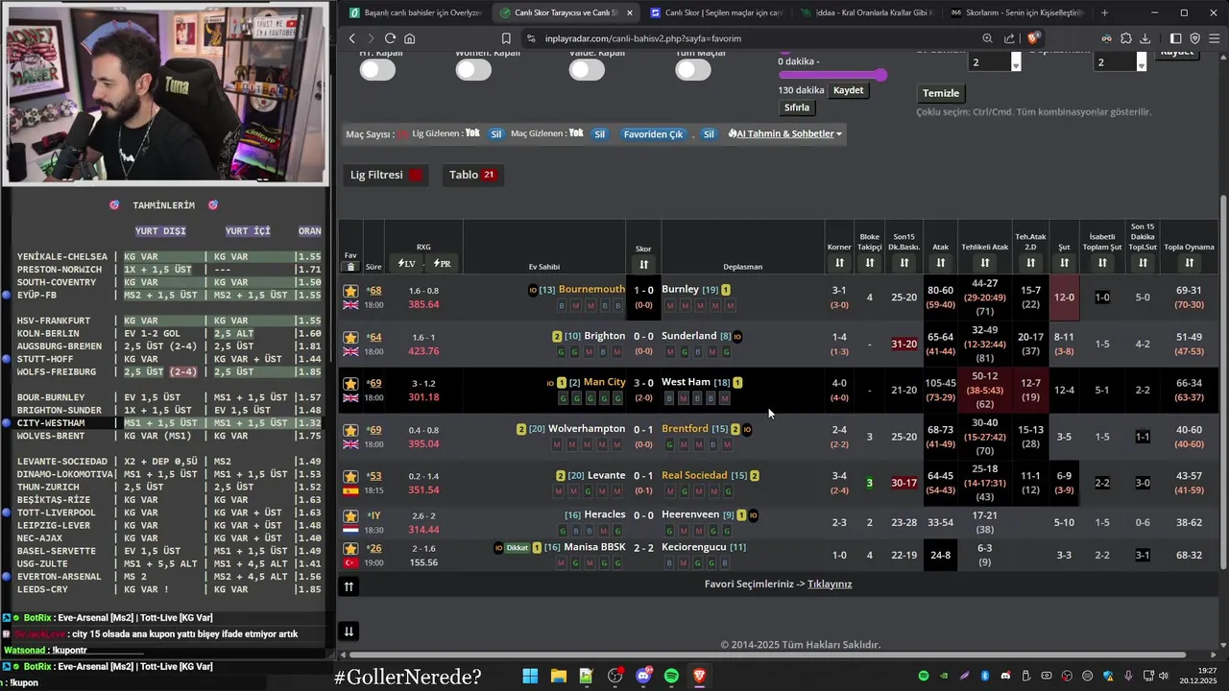The height and width of the screenshot is (691, 1229).
Task: Unfavorite the Wolverhampton match star
Action: click(350, 431)
